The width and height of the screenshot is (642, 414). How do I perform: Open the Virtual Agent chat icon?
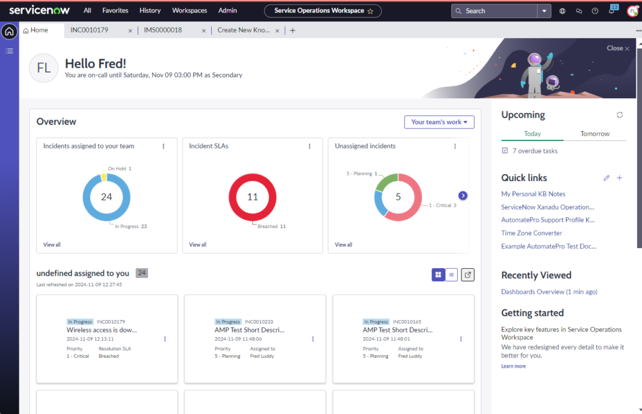coord(579,11)
